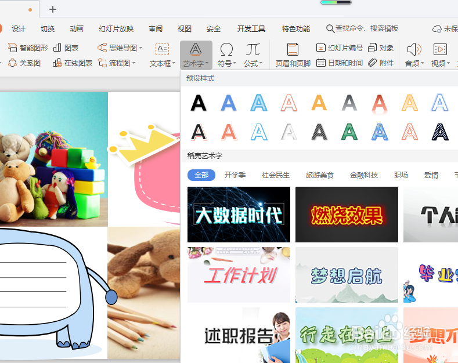Select the blue hatched preset A, second row

pos(380,132)
